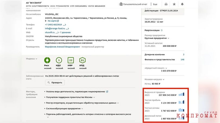Click Действующее status text
This screenshot has width=220, height=123.
152,11
